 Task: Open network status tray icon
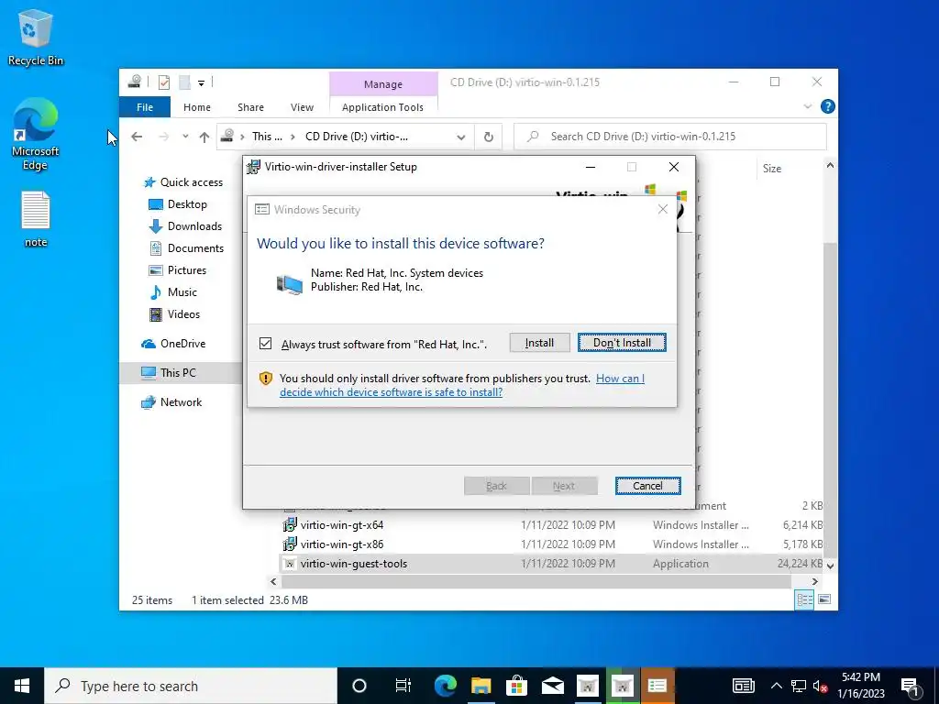[799, 686]
